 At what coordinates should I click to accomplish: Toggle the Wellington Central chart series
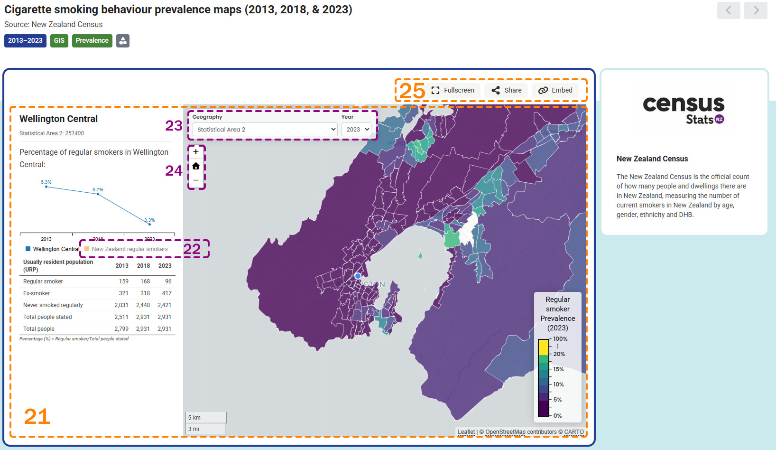coord(52,249)
